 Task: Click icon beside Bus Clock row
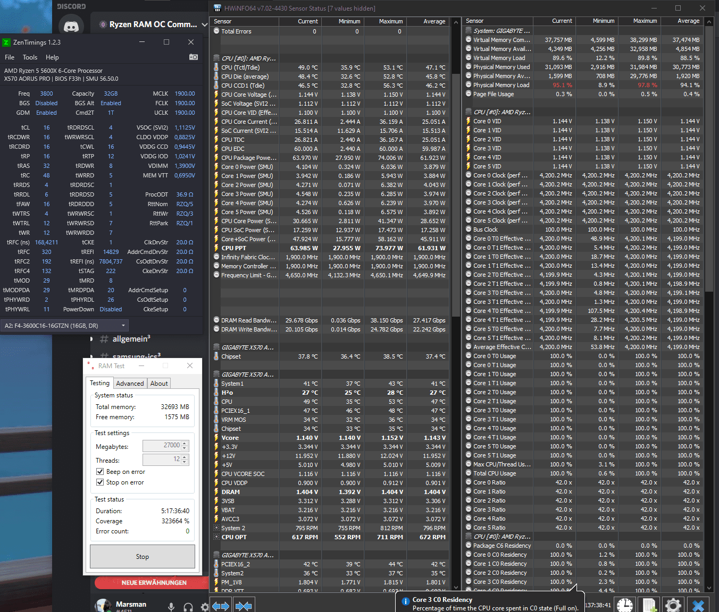469,229
